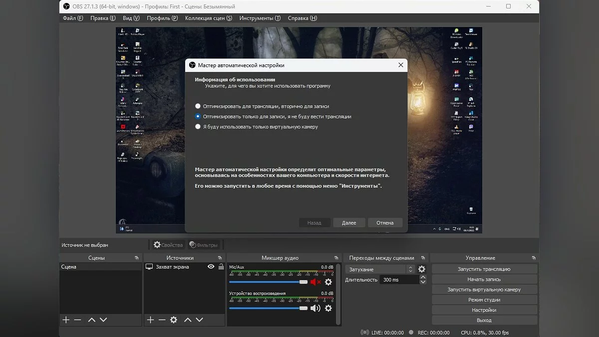The width and height of the screenshot is (599, 337).
Task: Remove selected scene with the minus icon
Action: click(77, 320)
